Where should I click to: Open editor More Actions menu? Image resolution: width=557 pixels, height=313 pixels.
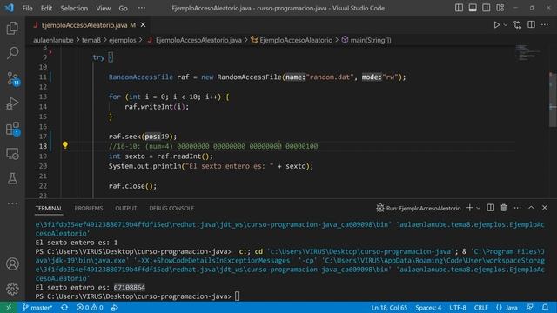point(545,25)
